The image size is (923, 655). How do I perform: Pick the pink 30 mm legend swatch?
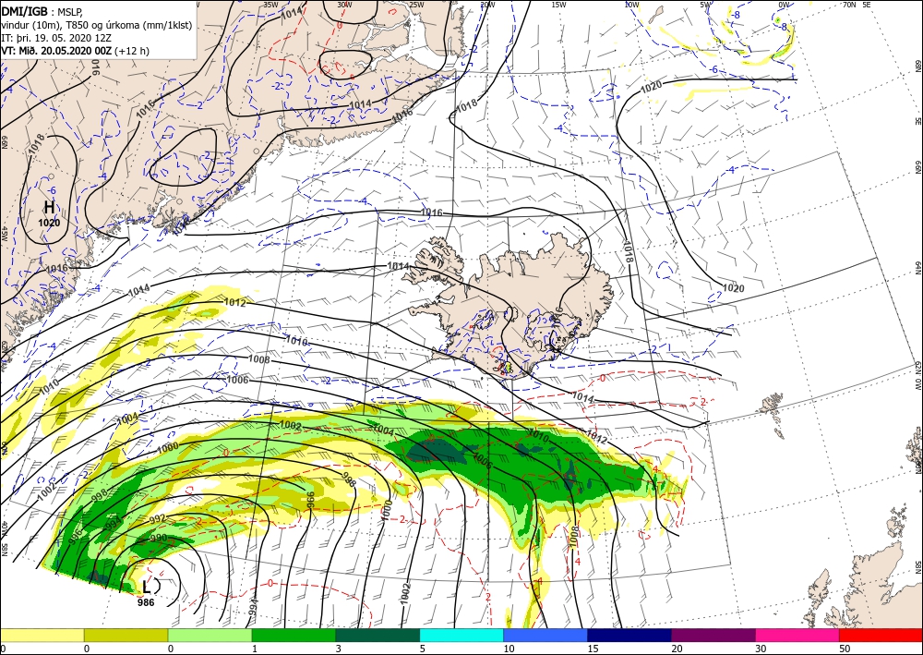tap(797, 635)
